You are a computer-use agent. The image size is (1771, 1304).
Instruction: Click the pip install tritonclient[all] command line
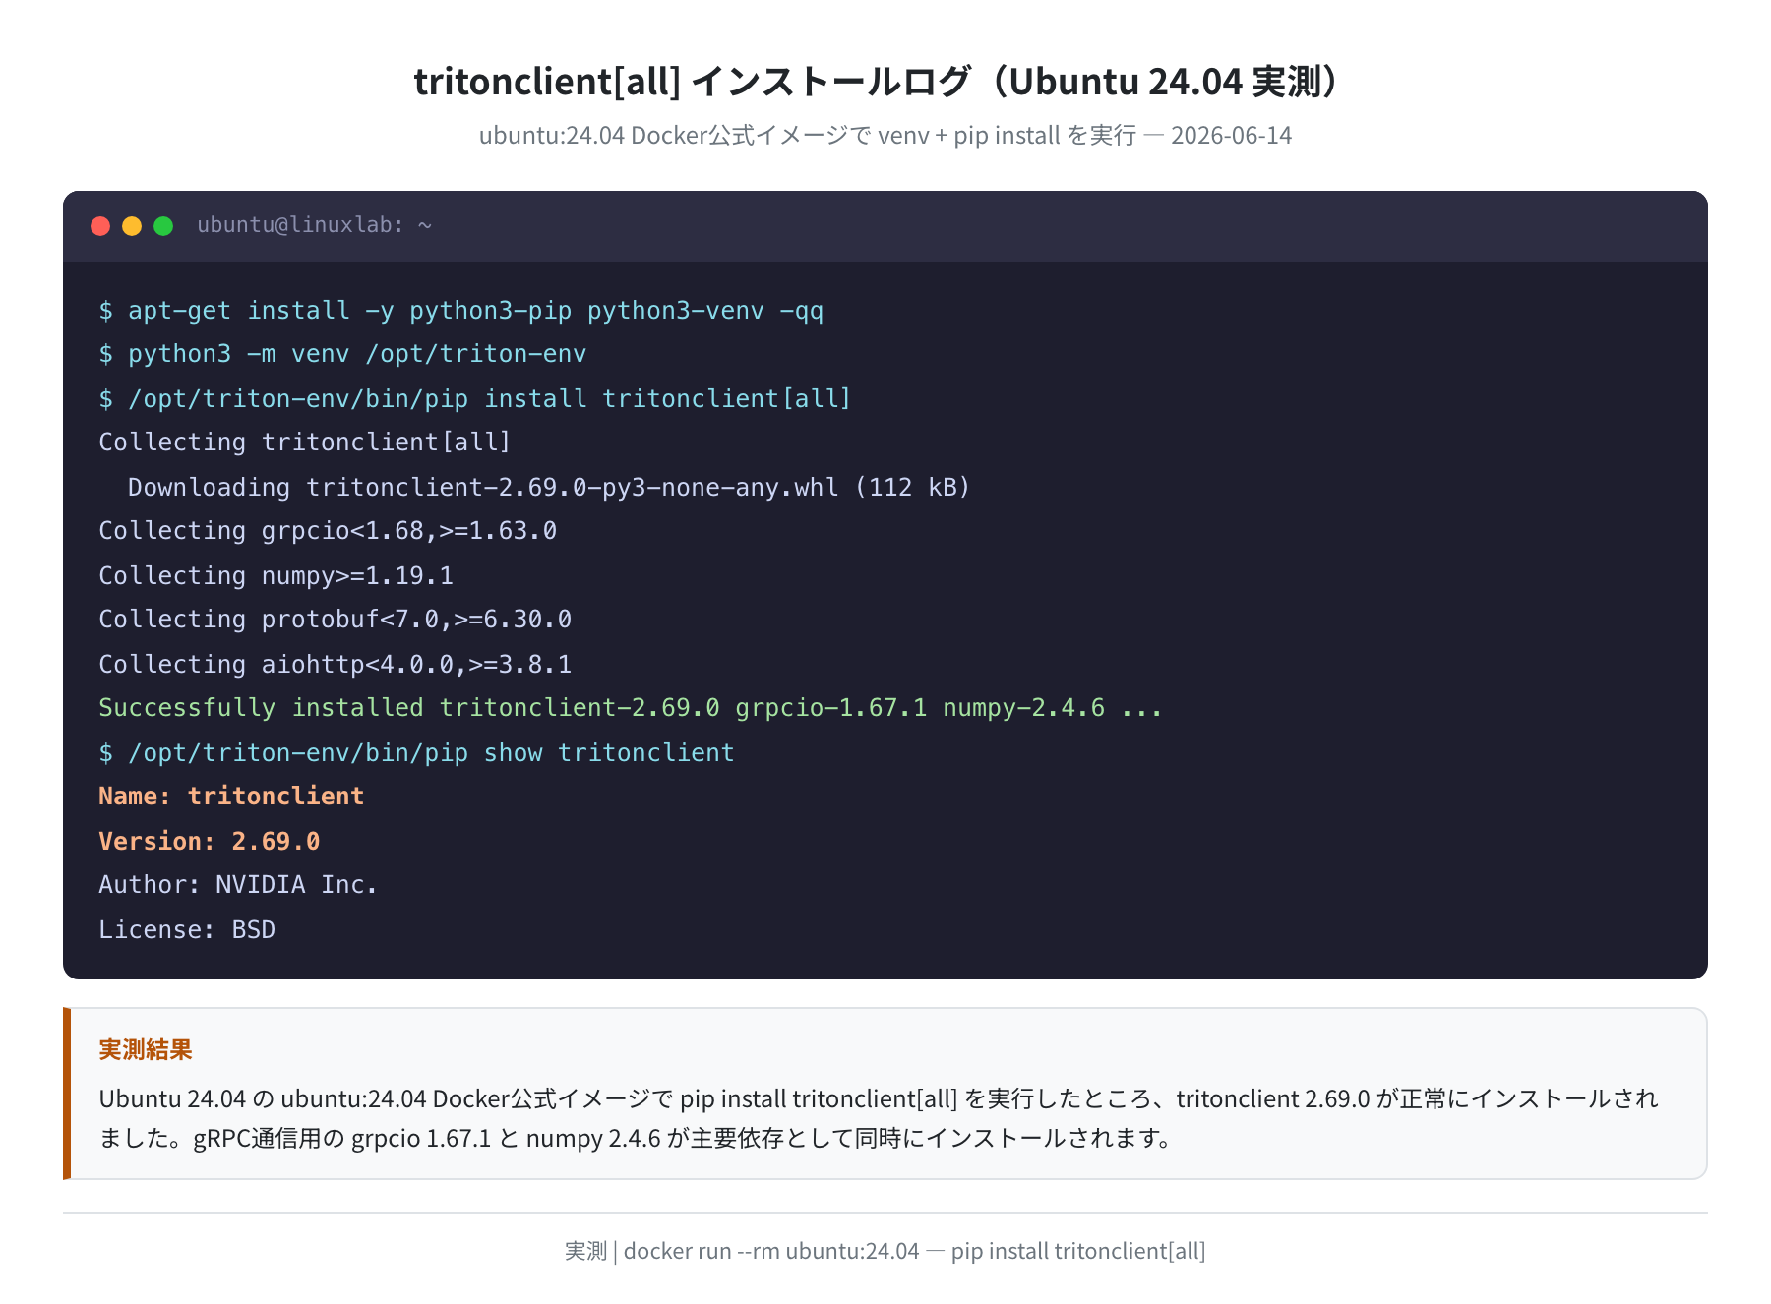475,398
